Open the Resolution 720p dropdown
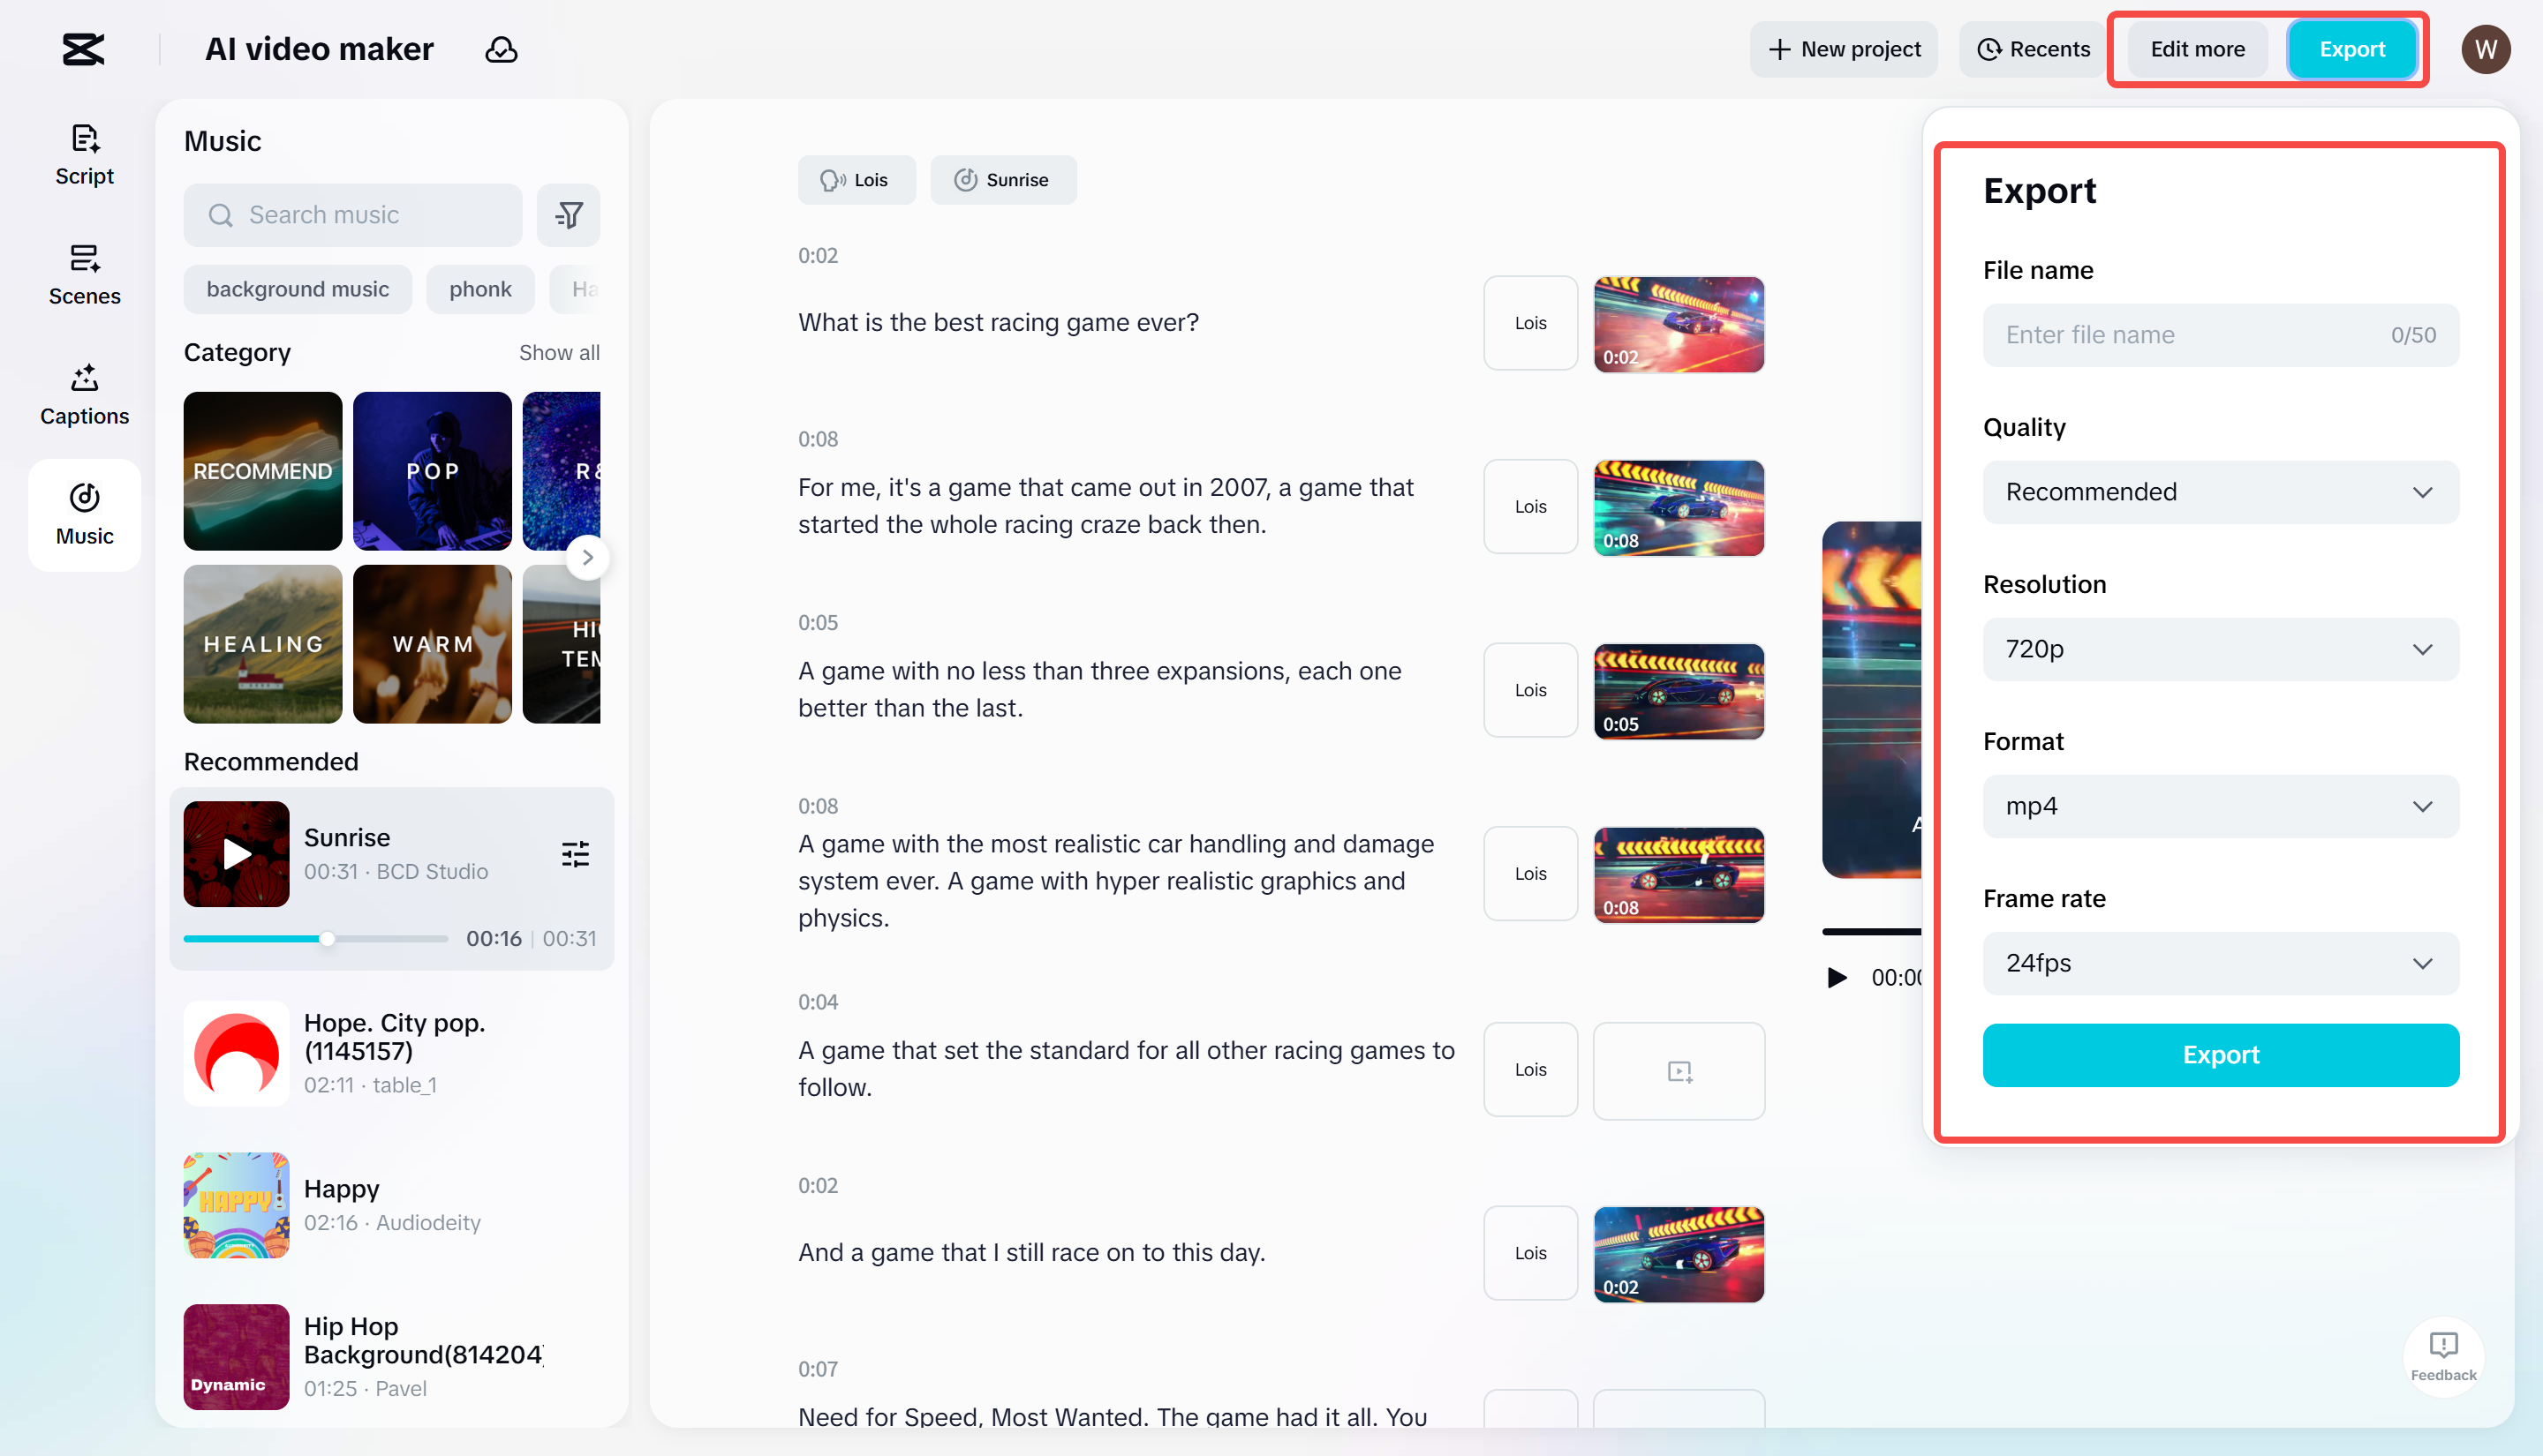Viewport: 2543px width, 1456px height. (x=2220, y=649)
